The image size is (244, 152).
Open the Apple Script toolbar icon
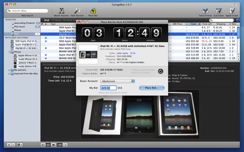pyautogui.click(x=232, y=11)
